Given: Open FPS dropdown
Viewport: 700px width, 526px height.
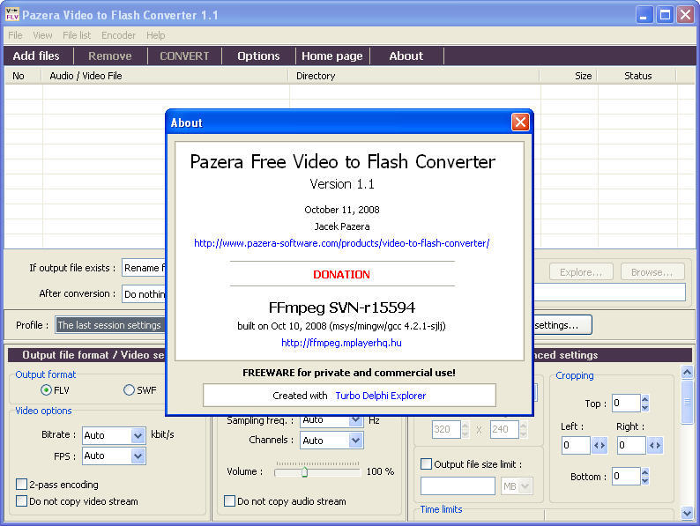Looking at the screenshot, I should (138, 456).
